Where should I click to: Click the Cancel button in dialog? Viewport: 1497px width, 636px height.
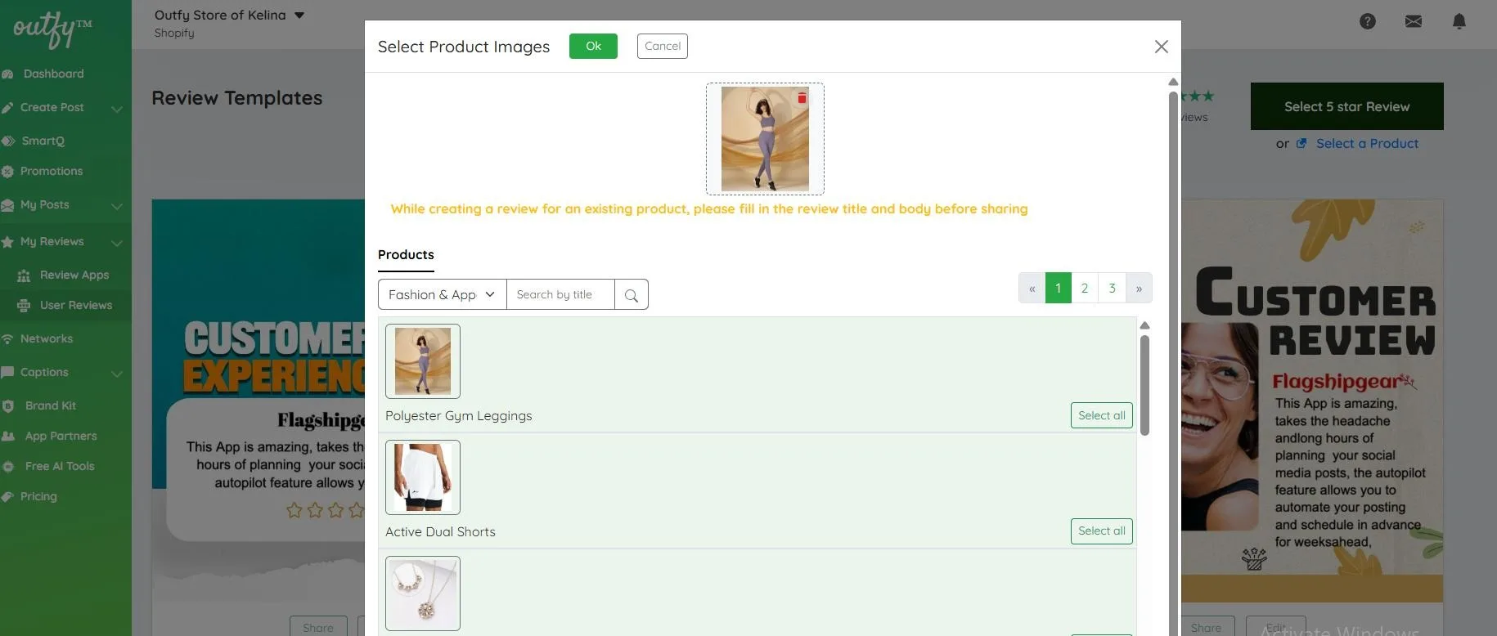663,46
